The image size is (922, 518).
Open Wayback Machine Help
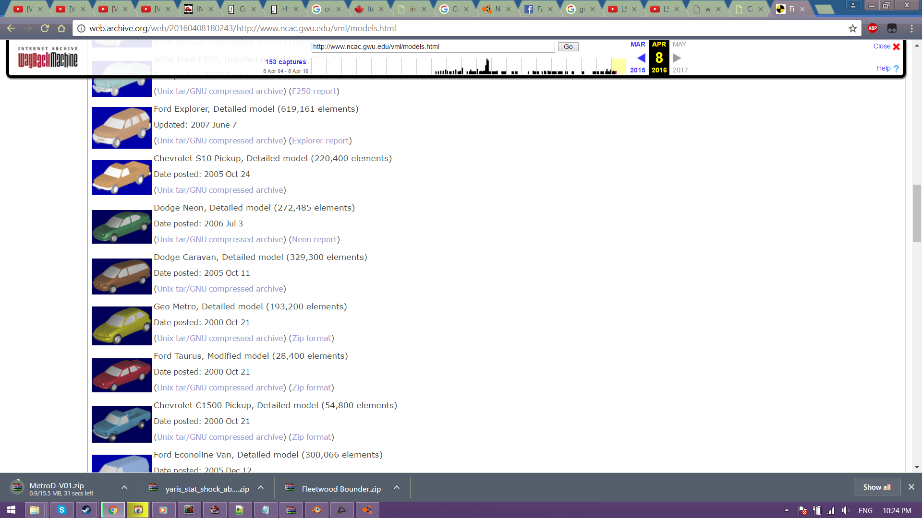(x=888, y=69)
